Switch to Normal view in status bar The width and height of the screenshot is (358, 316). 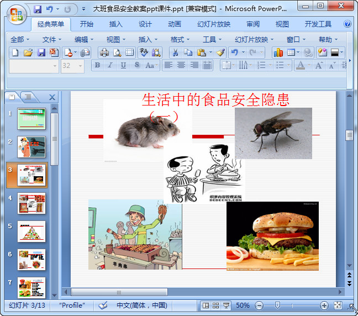(x=206, y=306)
